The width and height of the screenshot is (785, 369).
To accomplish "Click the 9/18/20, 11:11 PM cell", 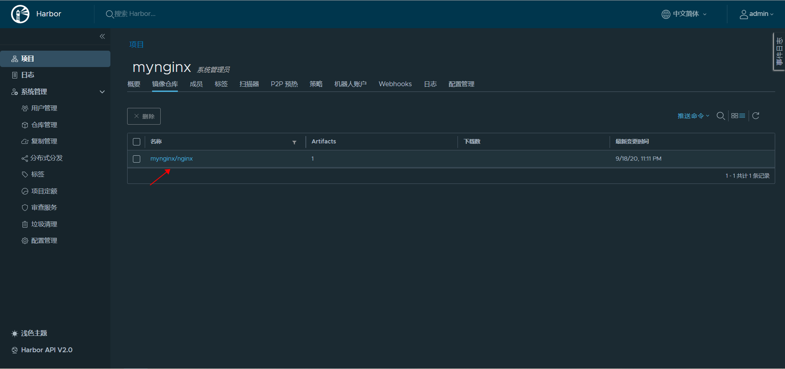I will click(x=638, y=159).
